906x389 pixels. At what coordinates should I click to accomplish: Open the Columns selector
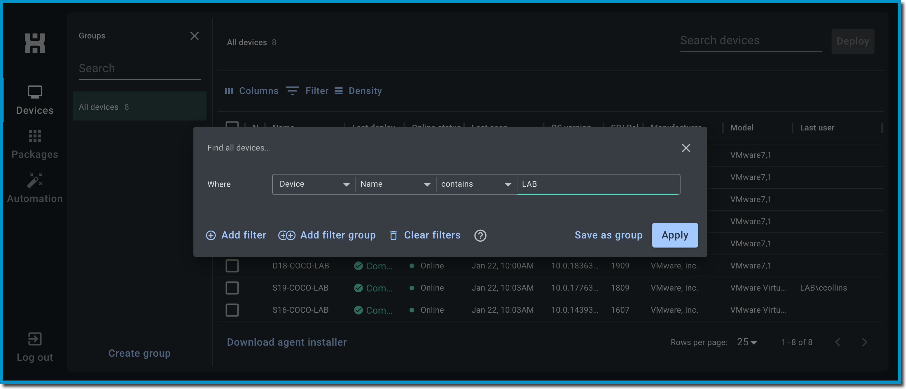251,91
